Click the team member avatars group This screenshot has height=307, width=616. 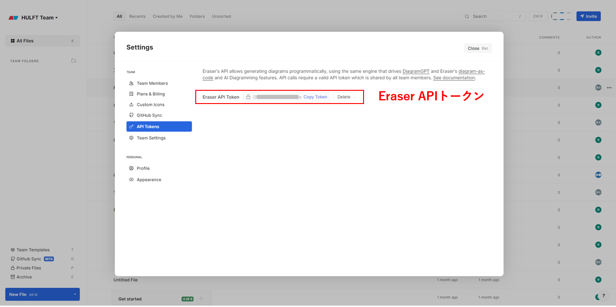[562, 16]
